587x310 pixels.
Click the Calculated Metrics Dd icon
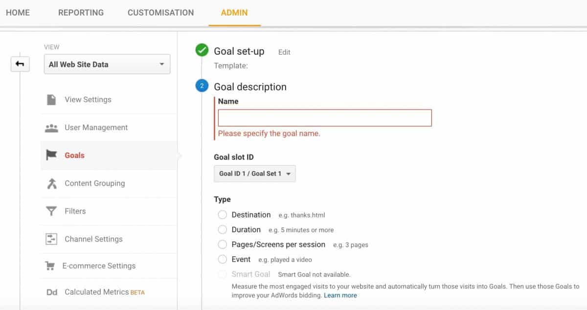pyautogui.click(x=52, y=292)
